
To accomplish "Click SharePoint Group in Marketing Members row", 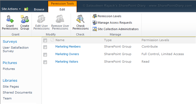I will pyautogui.click(x=118, y=46).
